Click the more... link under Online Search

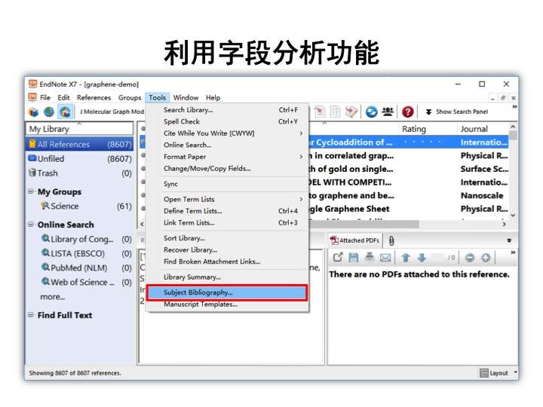click(x=52, y=297)
